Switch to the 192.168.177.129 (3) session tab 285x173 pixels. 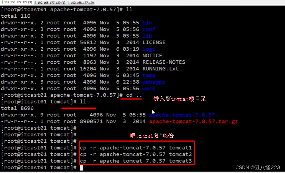coord(17,2)
